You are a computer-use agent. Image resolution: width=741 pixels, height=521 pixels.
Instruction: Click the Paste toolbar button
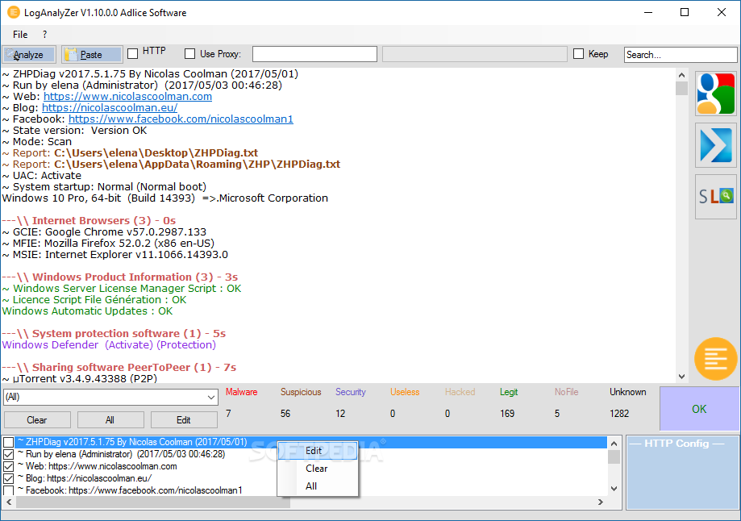tap(92, 54)
